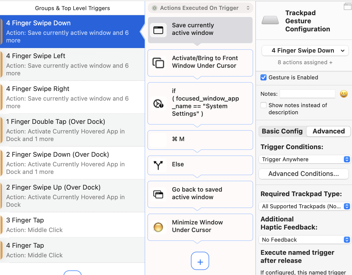The height and width of the screenshot is (275, 352).
Task: Click the branch icon next to Else
Action: coord(158,165)
